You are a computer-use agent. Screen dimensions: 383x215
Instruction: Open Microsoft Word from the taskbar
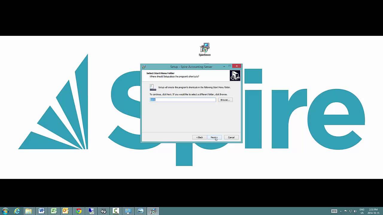click(42, 211)
